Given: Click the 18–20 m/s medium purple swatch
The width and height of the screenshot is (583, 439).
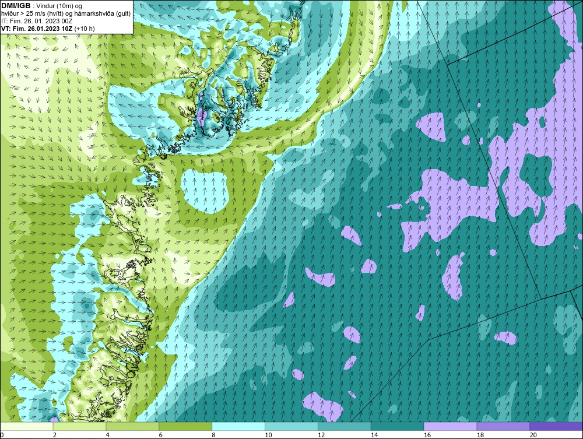Looking at the screenshot, I should [x=504, y=426].
